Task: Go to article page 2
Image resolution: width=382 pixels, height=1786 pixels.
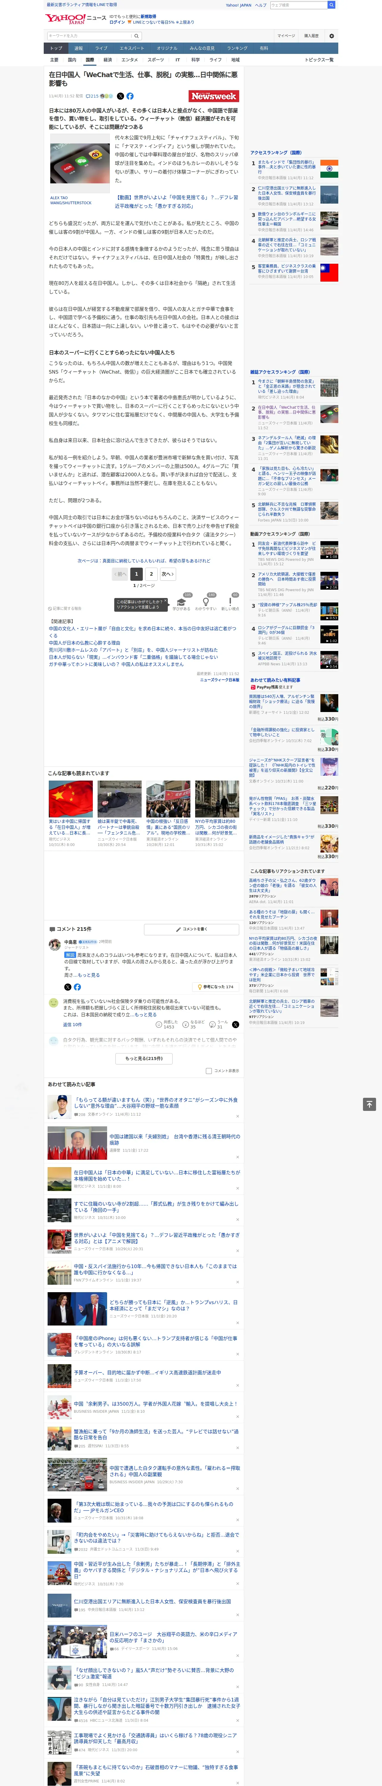Action: (x=151, y=574)
